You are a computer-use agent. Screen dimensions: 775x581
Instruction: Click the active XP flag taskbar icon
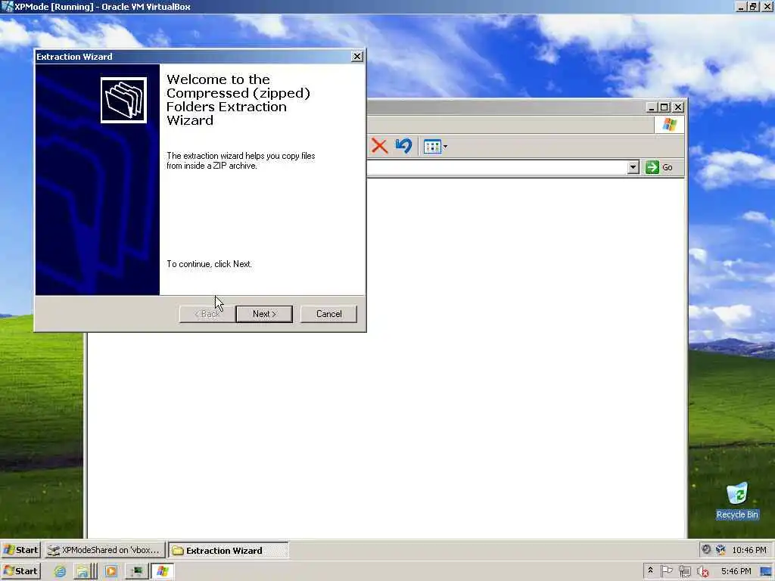click(162, 571)
